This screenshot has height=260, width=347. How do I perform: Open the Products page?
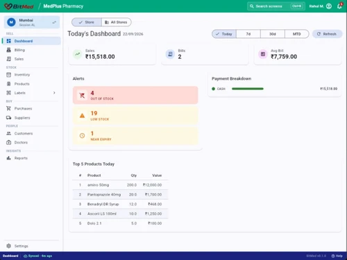[32, 84]
